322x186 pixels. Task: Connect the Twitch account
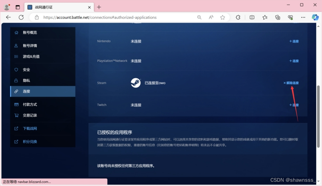[x=294, y=105]
